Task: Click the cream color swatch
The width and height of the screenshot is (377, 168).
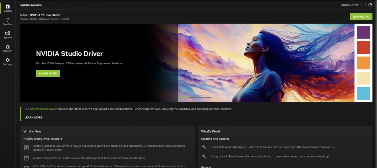Action: click(x=363, y=78)
